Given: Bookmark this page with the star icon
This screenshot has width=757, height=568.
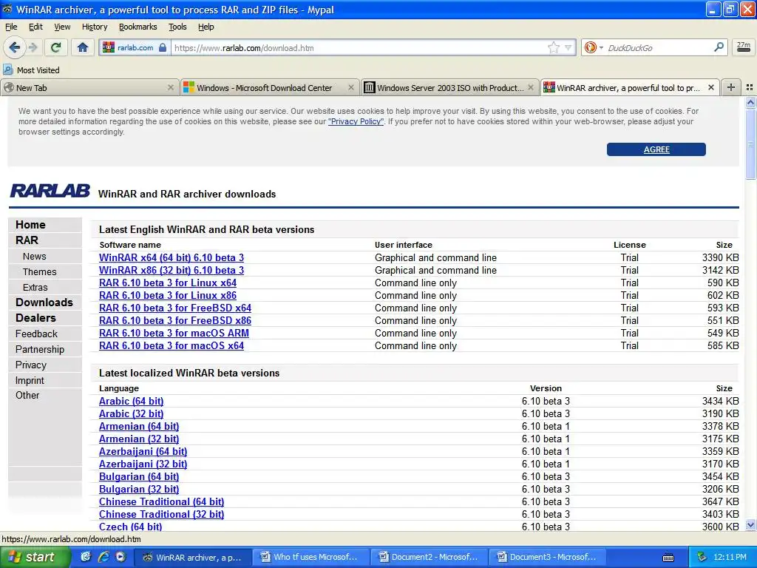Looking at the screenshot, I should coord(553,47).
